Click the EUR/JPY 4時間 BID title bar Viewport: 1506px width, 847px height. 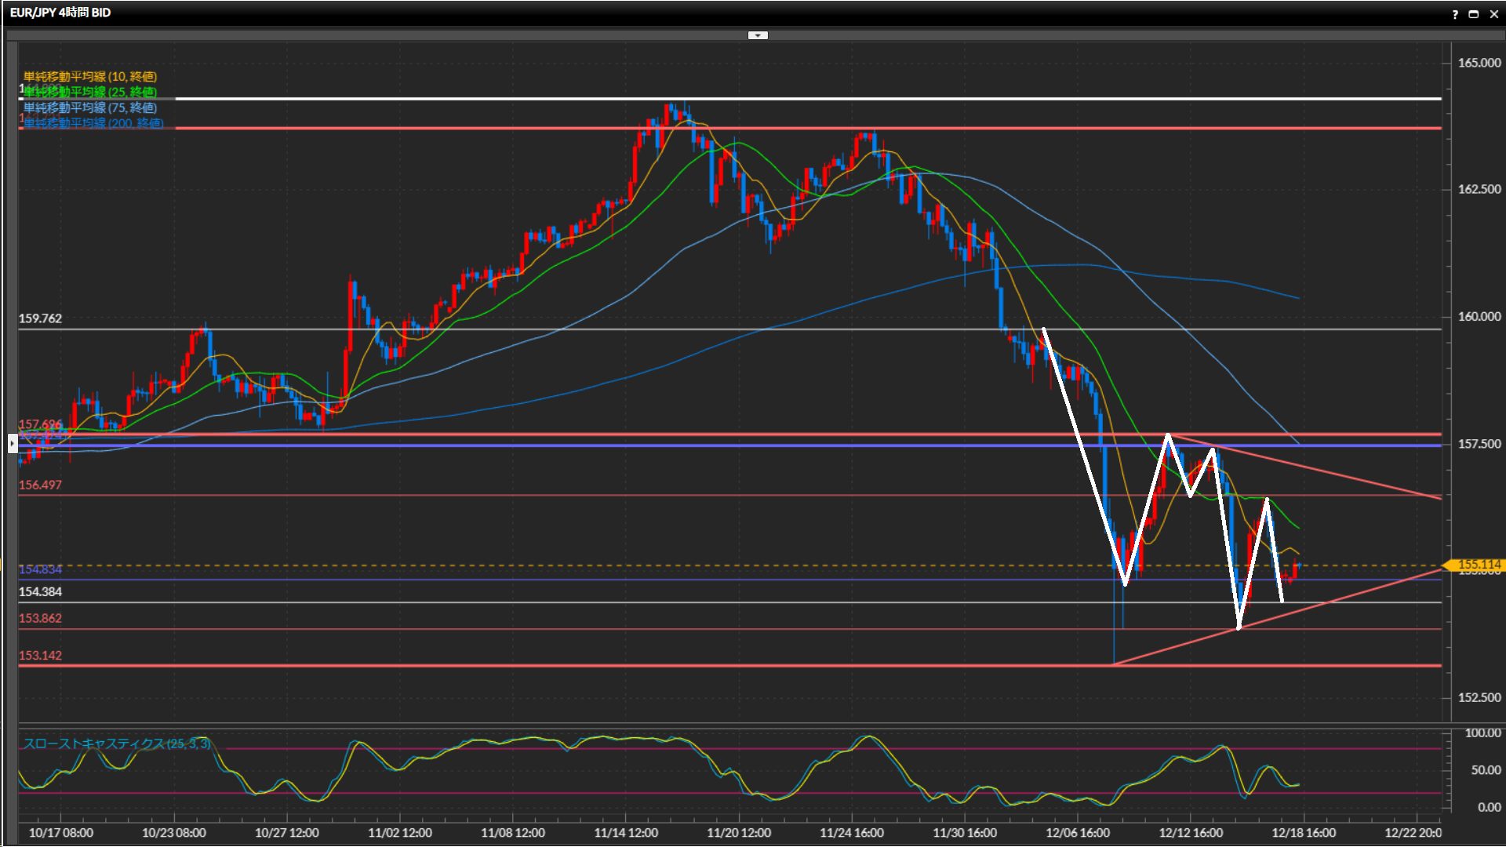(60, 13)
